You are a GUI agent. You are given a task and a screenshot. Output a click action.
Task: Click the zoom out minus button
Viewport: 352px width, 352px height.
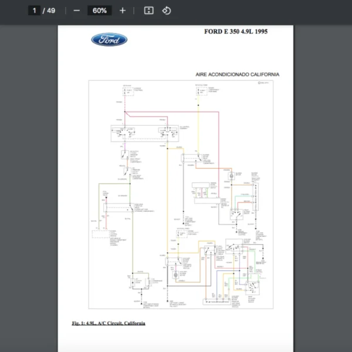pos(76,11)
